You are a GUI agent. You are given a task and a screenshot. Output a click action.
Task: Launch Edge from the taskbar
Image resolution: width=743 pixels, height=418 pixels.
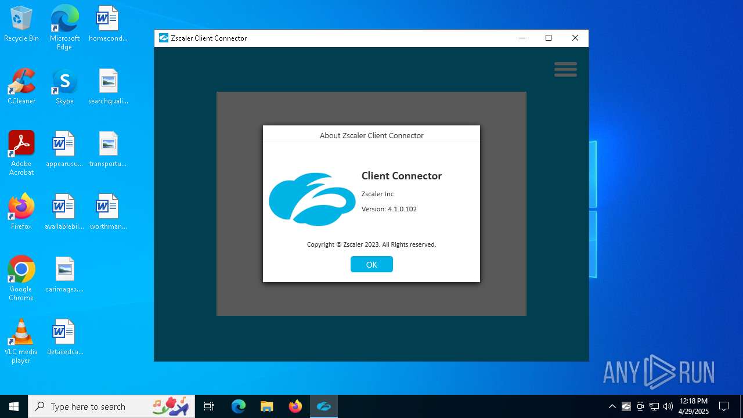(x=239, y=406)
